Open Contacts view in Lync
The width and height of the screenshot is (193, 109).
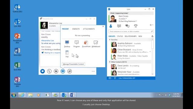click(111, 26)
